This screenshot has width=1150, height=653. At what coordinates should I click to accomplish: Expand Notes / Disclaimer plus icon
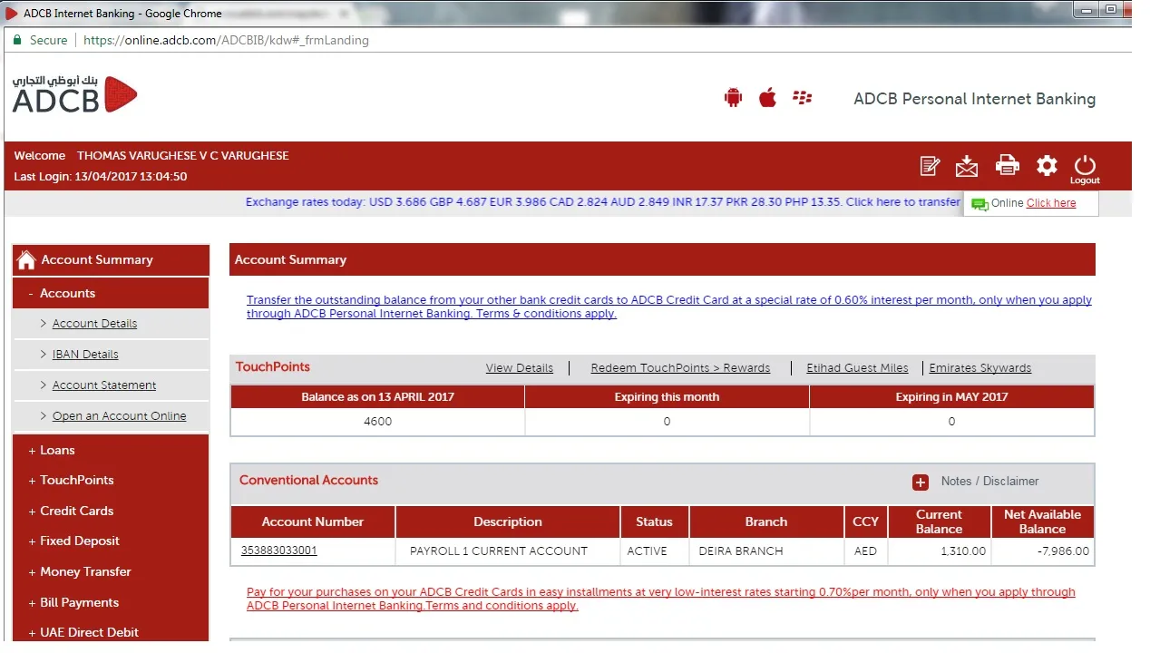pyautogui.click(x=921, y=482)
